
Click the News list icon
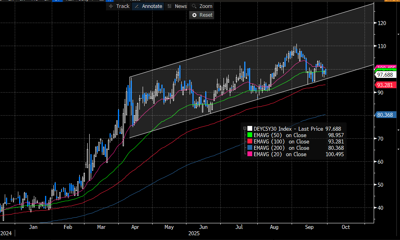pos(170,6)
